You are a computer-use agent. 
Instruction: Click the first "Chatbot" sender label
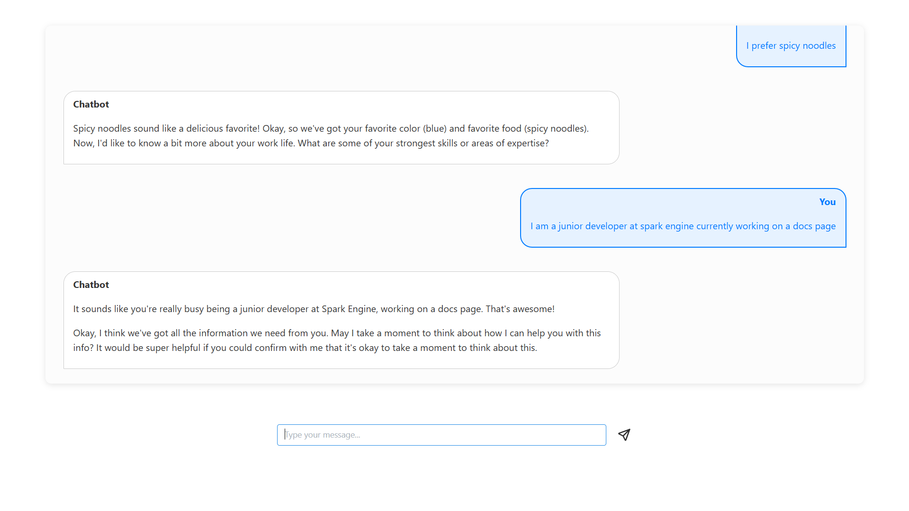pyautogui.click(x=91, y=105)
